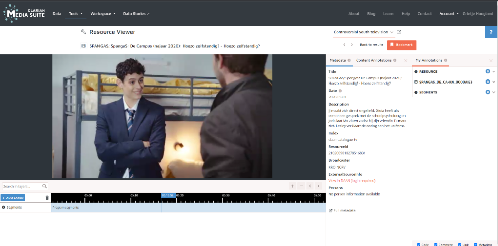Open the Full metadata link
This screenshot has width=498, height=246.
[344, 210]
